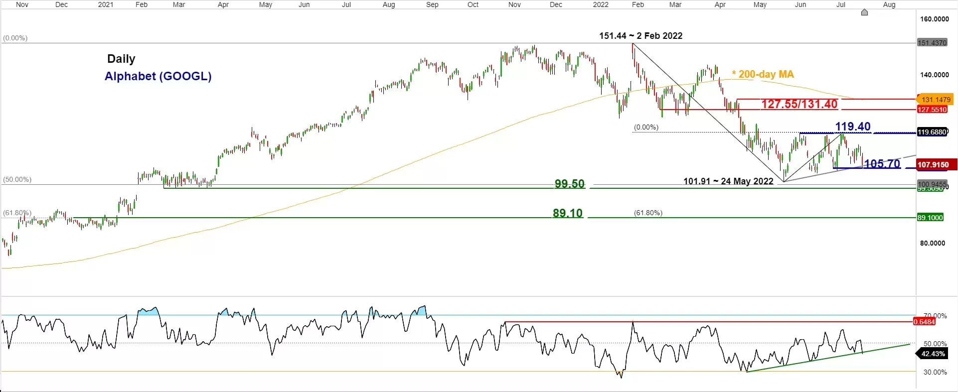Screen dimensions: 958x392
Task: Click the '2021' year label on time axis
Action: [105, 4]
